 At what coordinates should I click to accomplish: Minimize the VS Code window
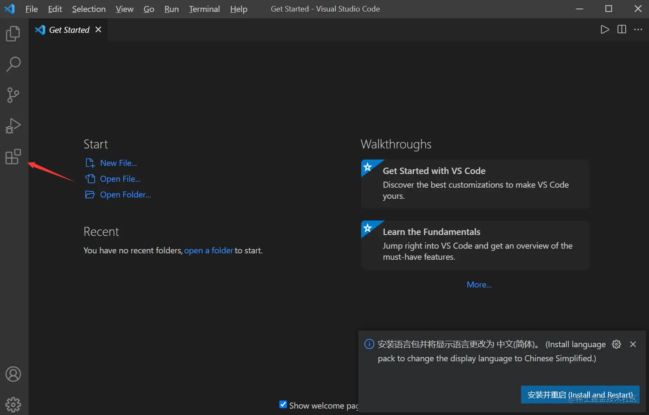pyautogui.click(x=579, y=9)
